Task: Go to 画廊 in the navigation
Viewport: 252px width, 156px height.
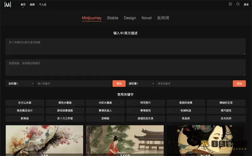Action: coord(32,5)
